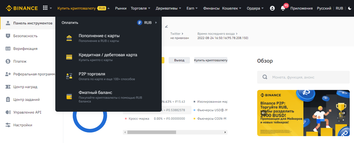Open the apps grid icon

(x=45, y=8)
